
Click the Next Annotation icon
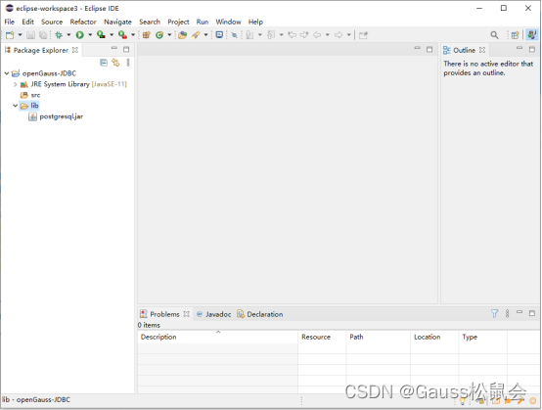[249, 35]
